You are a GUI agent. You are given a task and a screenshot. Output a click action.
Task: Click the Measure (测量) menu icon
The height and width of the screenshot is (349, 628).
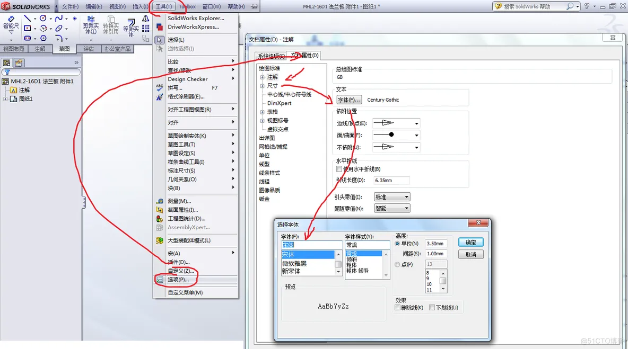coord(160,201)
